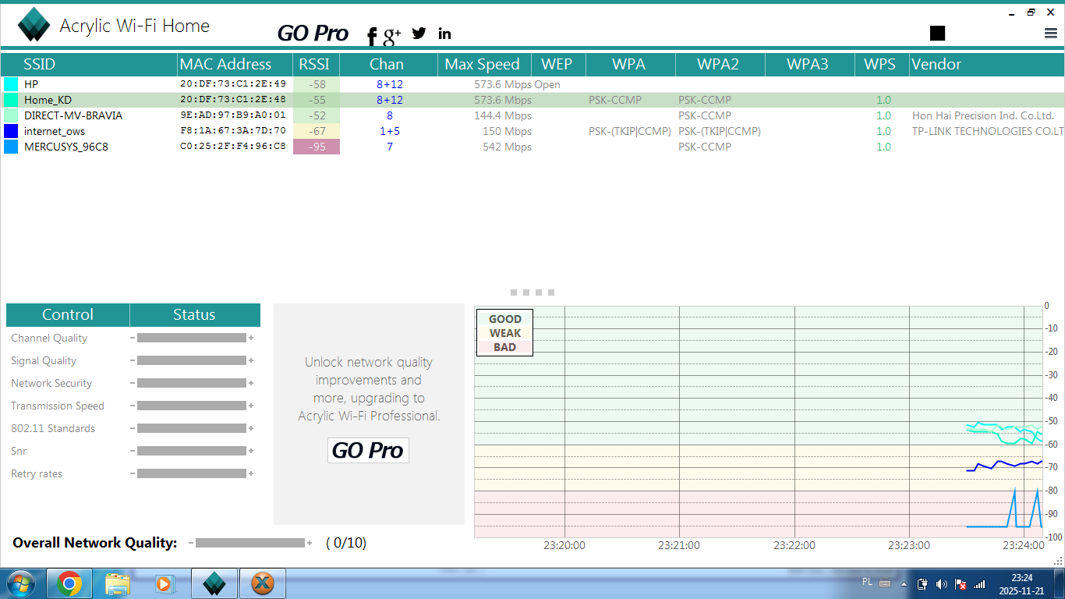Open the volume speaker tray icon
Image resolution: width=1065 pixels, height=599 pixels.
coord(941,583)
